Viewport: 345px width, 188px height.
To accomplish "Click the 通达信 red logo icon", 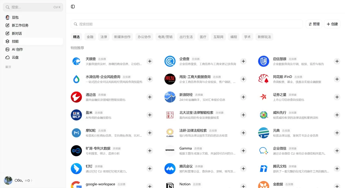I will click(x=76, y=97).
